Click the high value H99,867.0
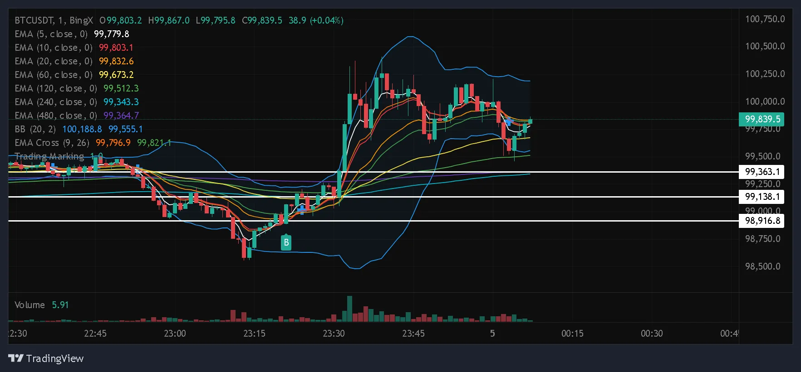801x372 pixels. click(169, 20)
